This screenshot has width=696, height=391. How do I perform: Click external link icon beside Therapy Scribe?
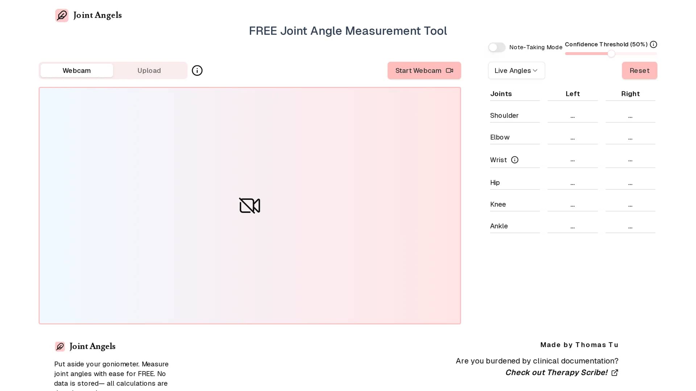pos(615,373)
